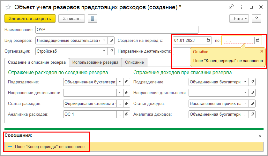Select message Поле "Конец периода" не заполнено in messages panel
The image size is (268, 156).
pos(134,146)
